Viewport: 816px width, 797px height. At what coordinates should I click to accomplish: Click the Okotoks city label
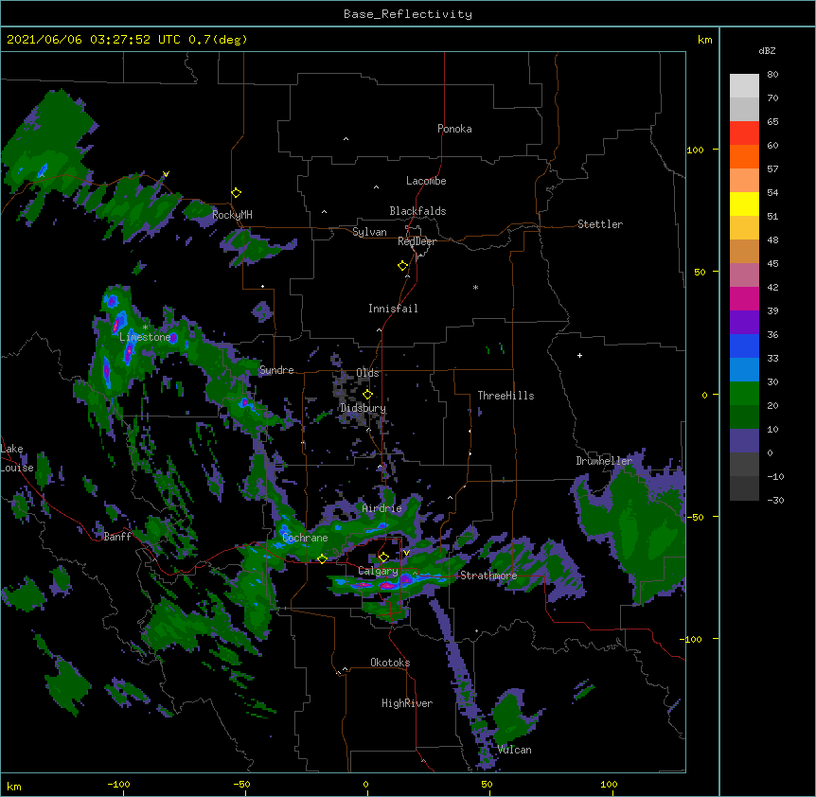click(x=390, y=663)
